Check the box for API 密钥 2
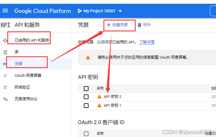 click(x=86, y=97)
